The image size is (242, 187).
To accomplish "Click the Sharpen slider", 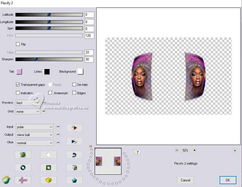I will point(49,59).
